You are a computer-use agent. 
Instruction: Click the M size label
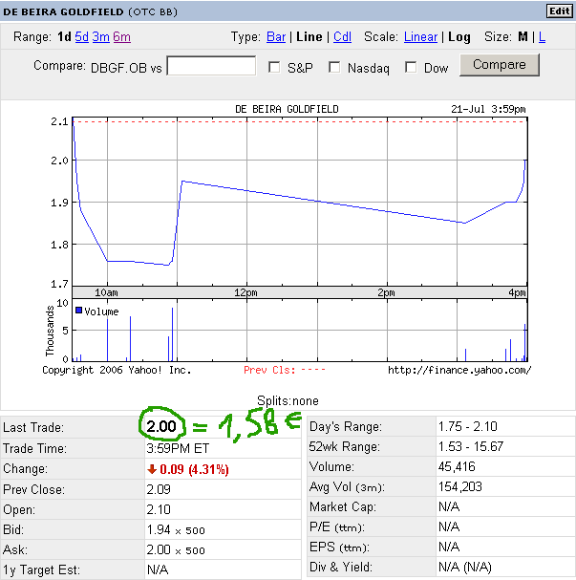[x=523, y=37]
